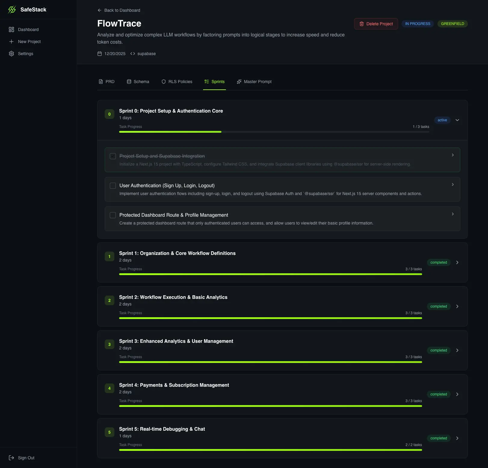Switch to the Schema tab

pyautogui.click(x=138, y=82)
